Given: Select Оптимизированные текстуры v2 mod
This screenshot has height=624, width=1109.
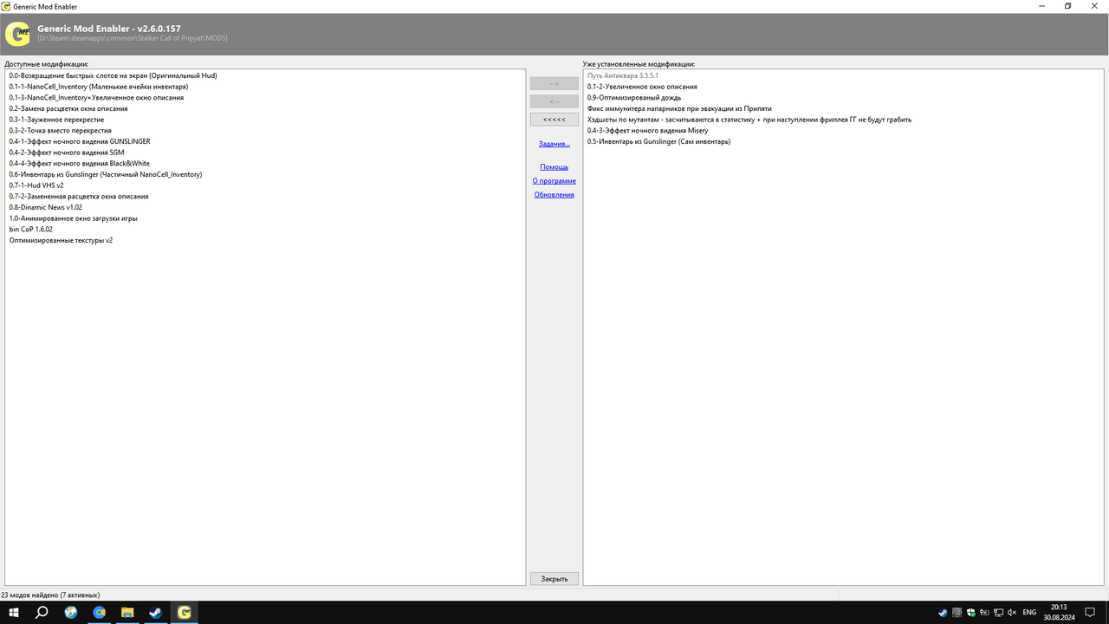Looking at the screenshot, I should click(x=61, y=240).
